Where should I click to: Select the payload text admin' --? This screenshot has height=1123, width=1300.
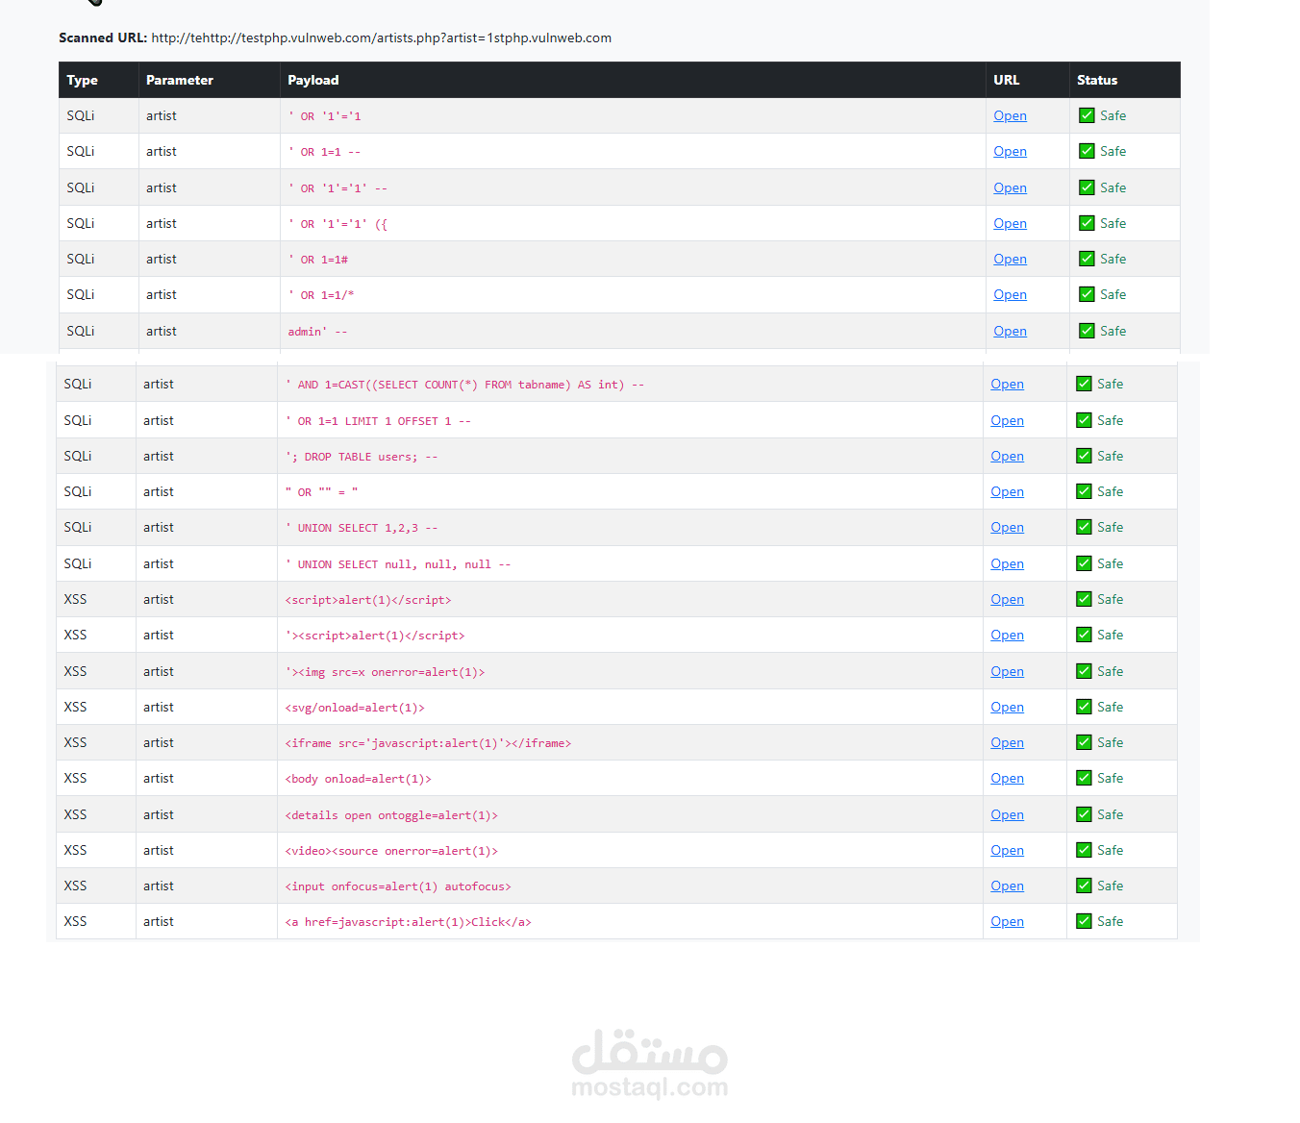pos(317,332)
